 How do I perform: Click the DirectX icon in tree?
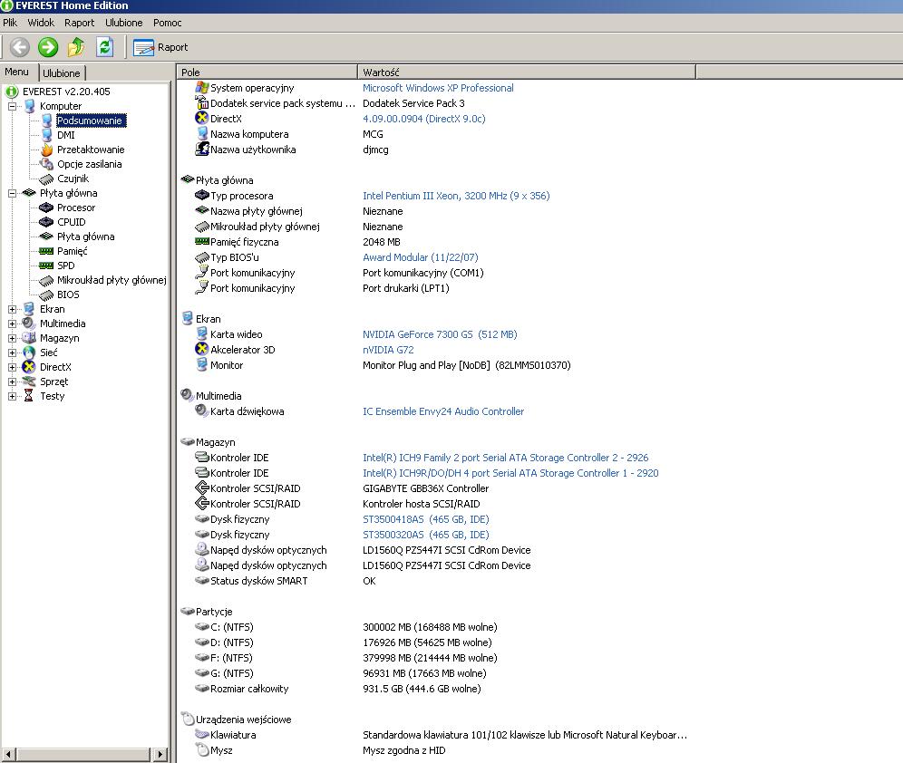pos(29,367)
